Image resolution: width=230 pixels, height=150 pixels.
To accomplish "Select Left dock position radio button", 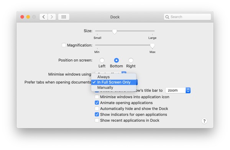I will (102, 60).
